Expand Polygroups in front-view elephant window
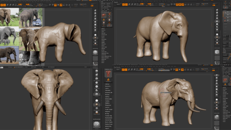The image size is (231, 130). pos(108,105)
